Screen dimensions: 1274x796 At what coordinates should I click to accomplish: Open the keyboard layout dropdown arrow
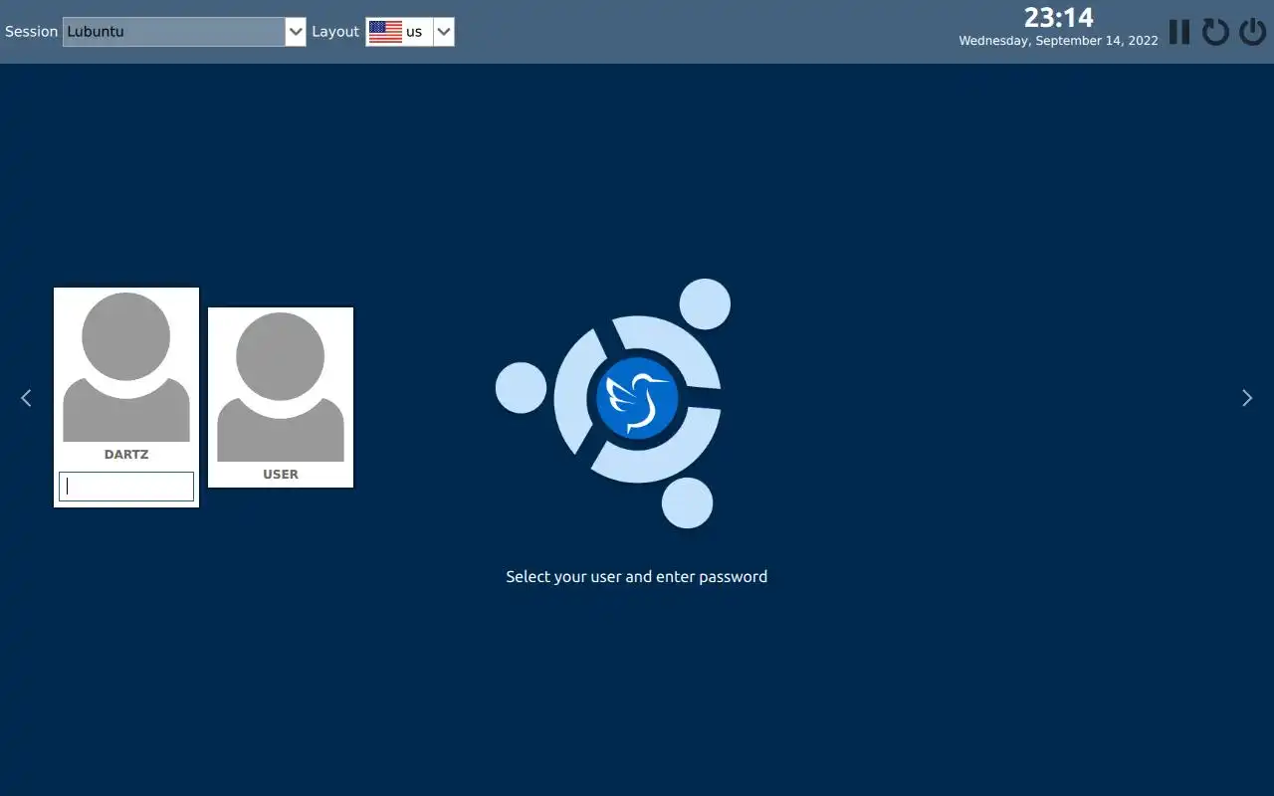point(444,32)
